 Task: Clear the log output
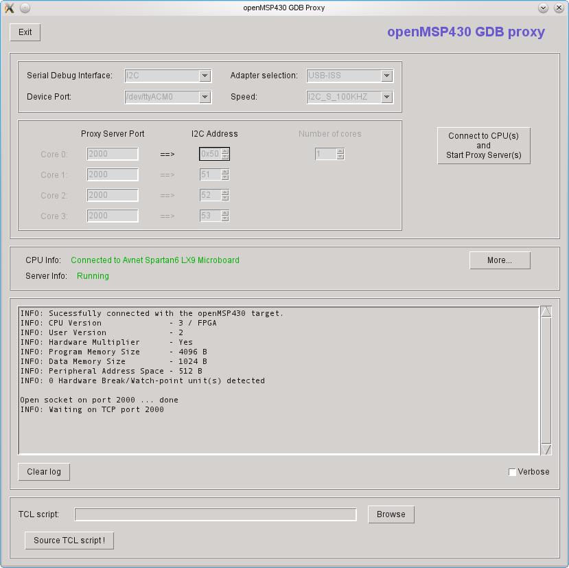44,472
